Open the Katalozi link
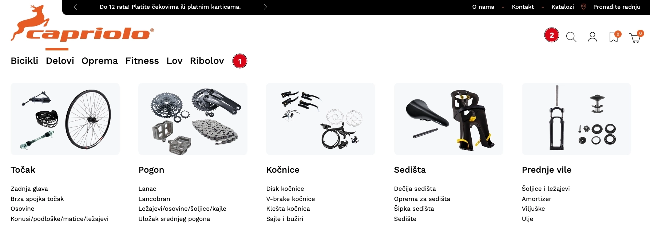 562,7
